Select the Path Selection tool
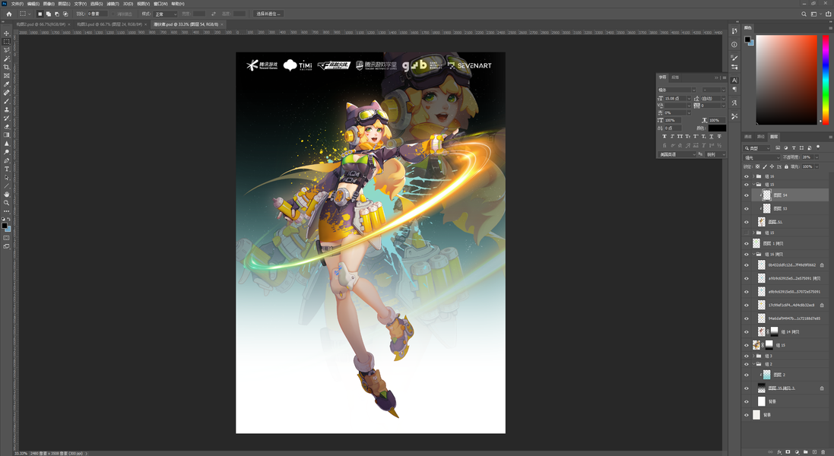The width and height of the screenshot is (834, 456). coord(6,178)
